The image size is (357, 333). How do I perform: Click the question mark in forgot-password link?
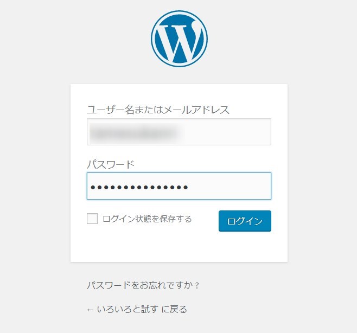[x=197, y=285]
